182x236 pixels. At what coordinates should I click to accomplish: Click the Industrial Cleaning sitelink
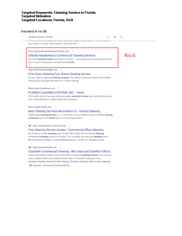click(x=37, y=162)
